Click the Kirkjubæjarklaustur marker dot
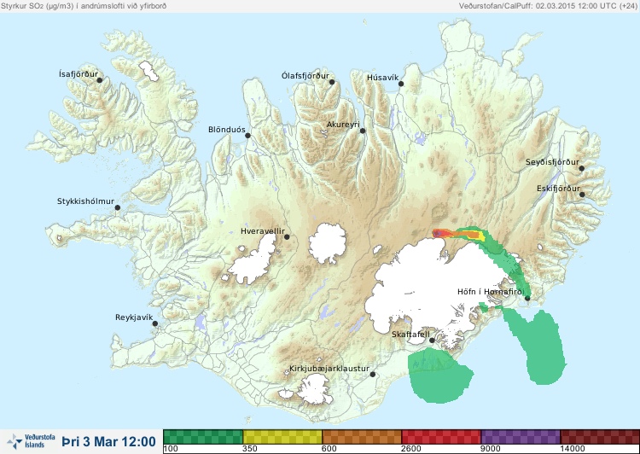This screenshot has height=454, width=640. click(x=372, y=375)
